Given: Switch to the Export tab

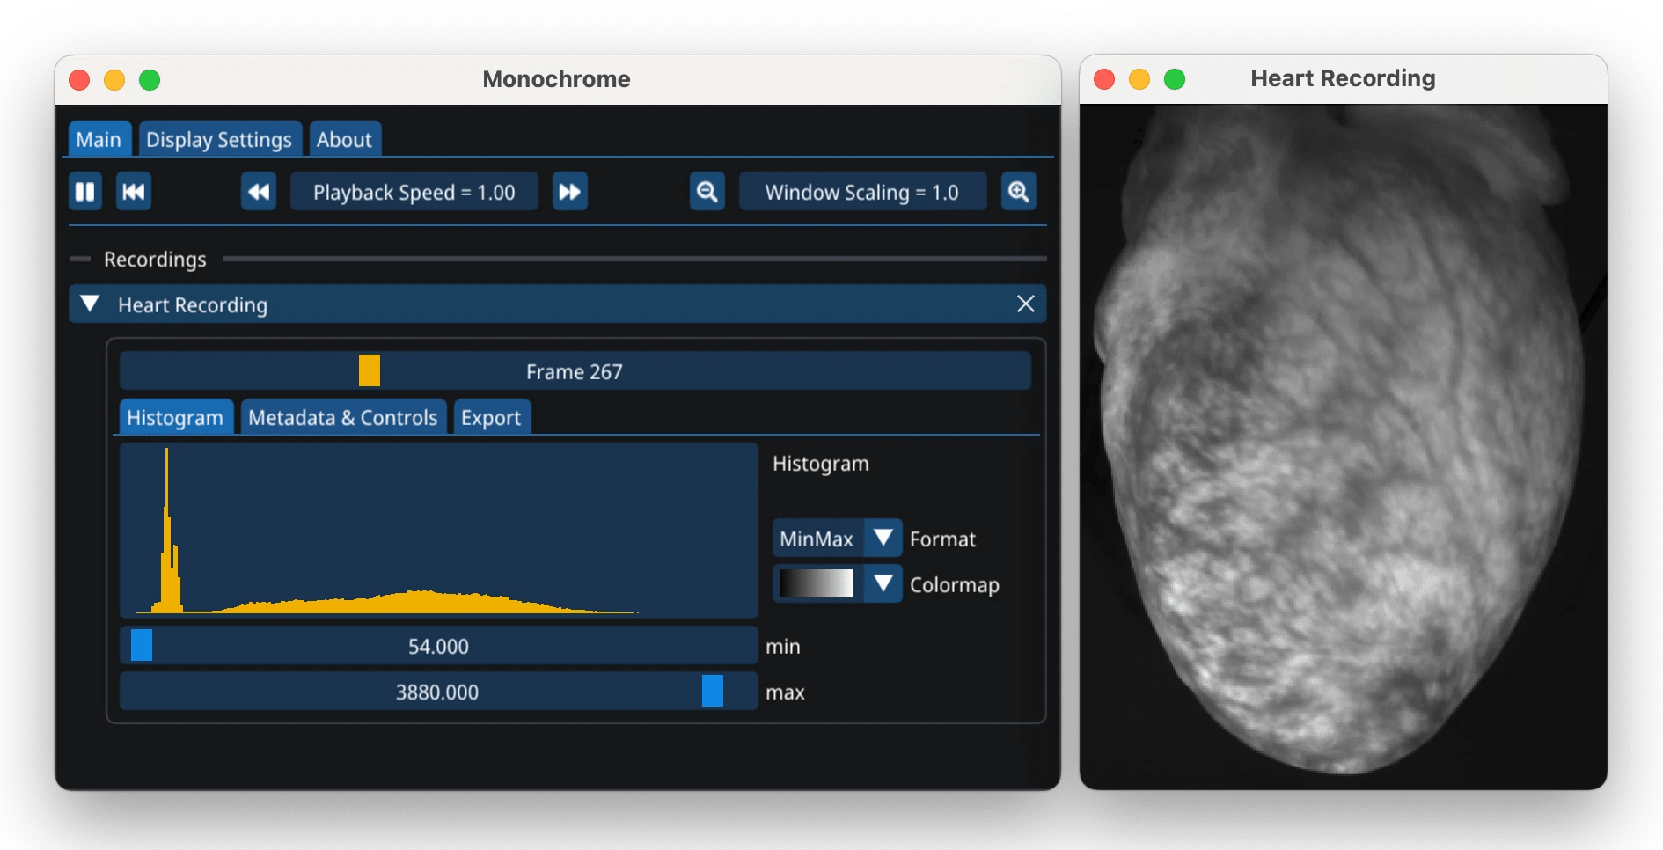Looking at the screenshot, I should tap(491, 417).
